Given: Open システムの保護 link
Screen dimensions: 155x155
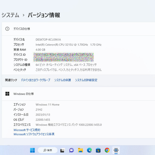Looking at the screenshot, I should coord(63,80).
